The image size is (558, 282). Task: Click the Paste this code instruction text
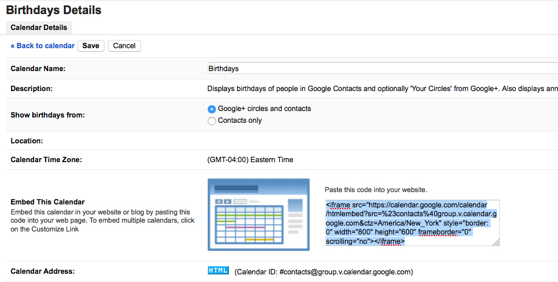376,190
